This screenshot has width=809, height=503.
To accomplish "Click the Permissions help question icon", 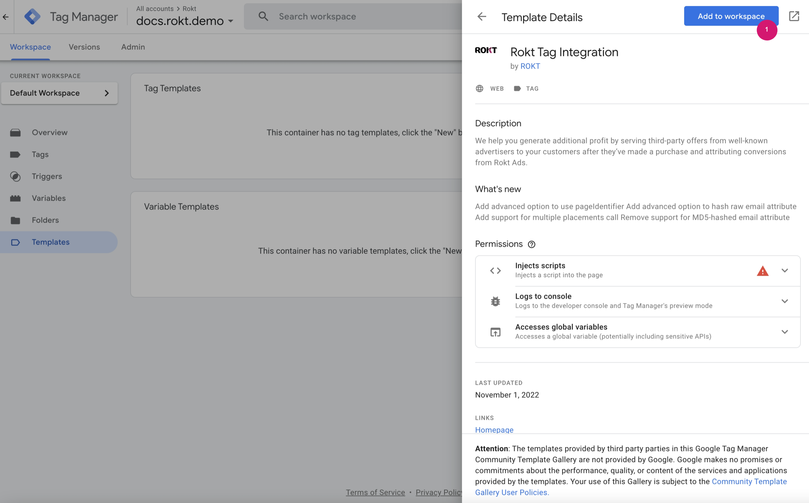I will pos(532,244).
